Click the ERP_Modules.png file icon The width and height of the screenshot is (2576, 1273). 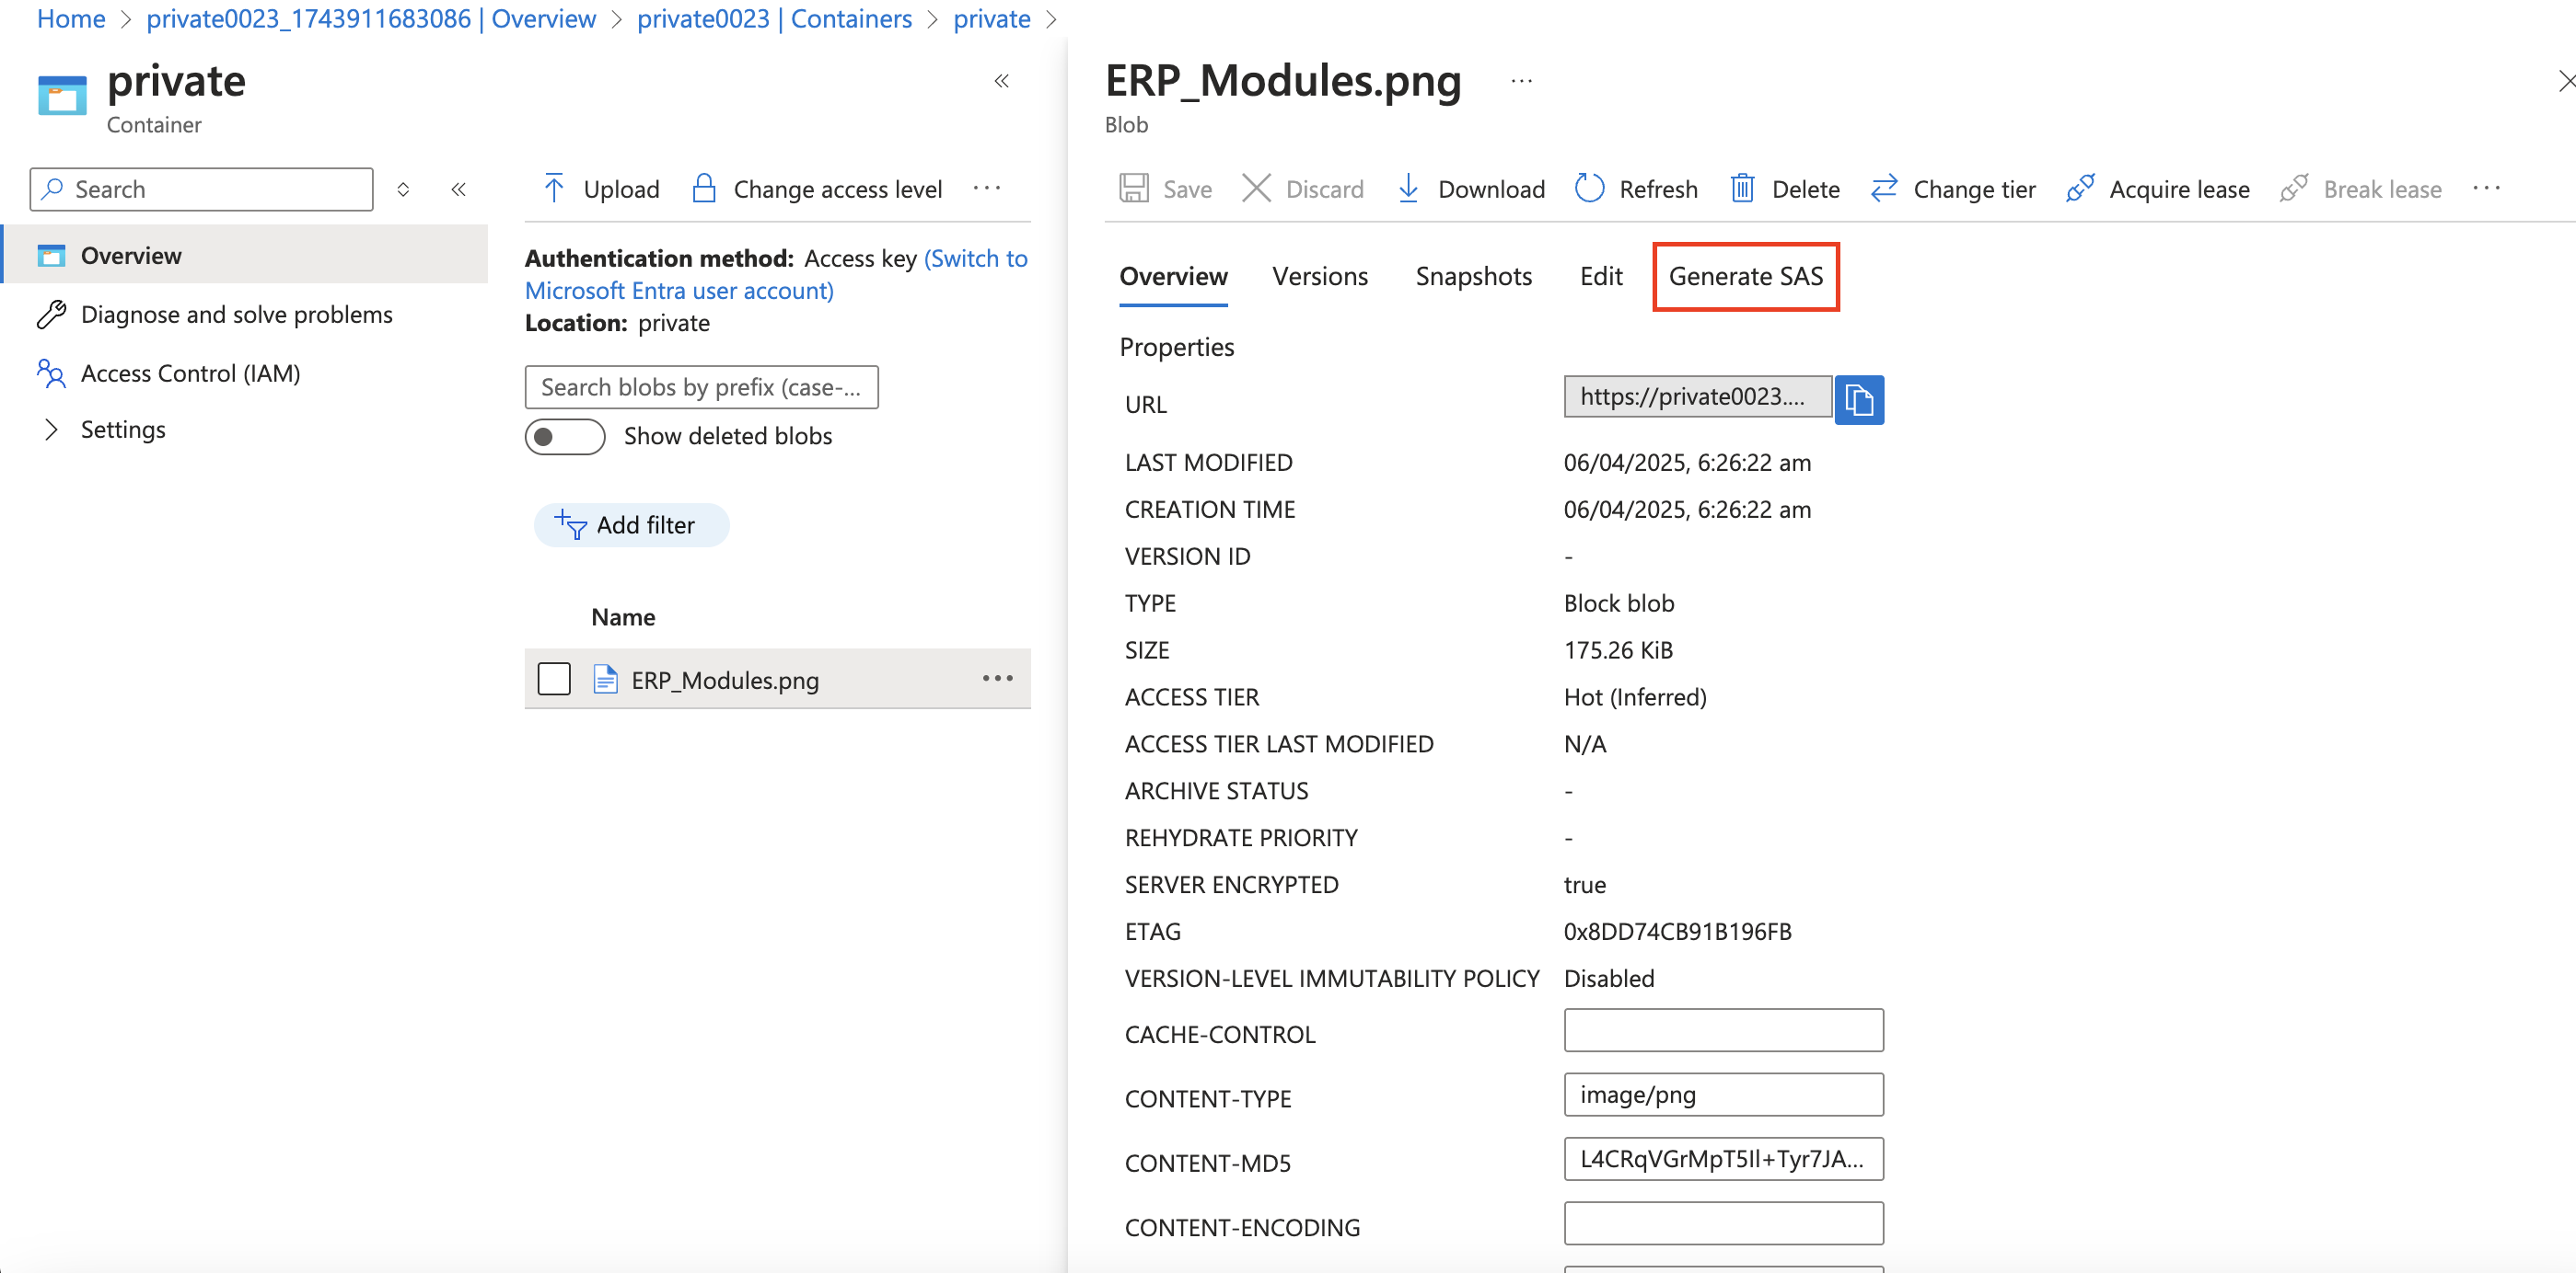605,680
